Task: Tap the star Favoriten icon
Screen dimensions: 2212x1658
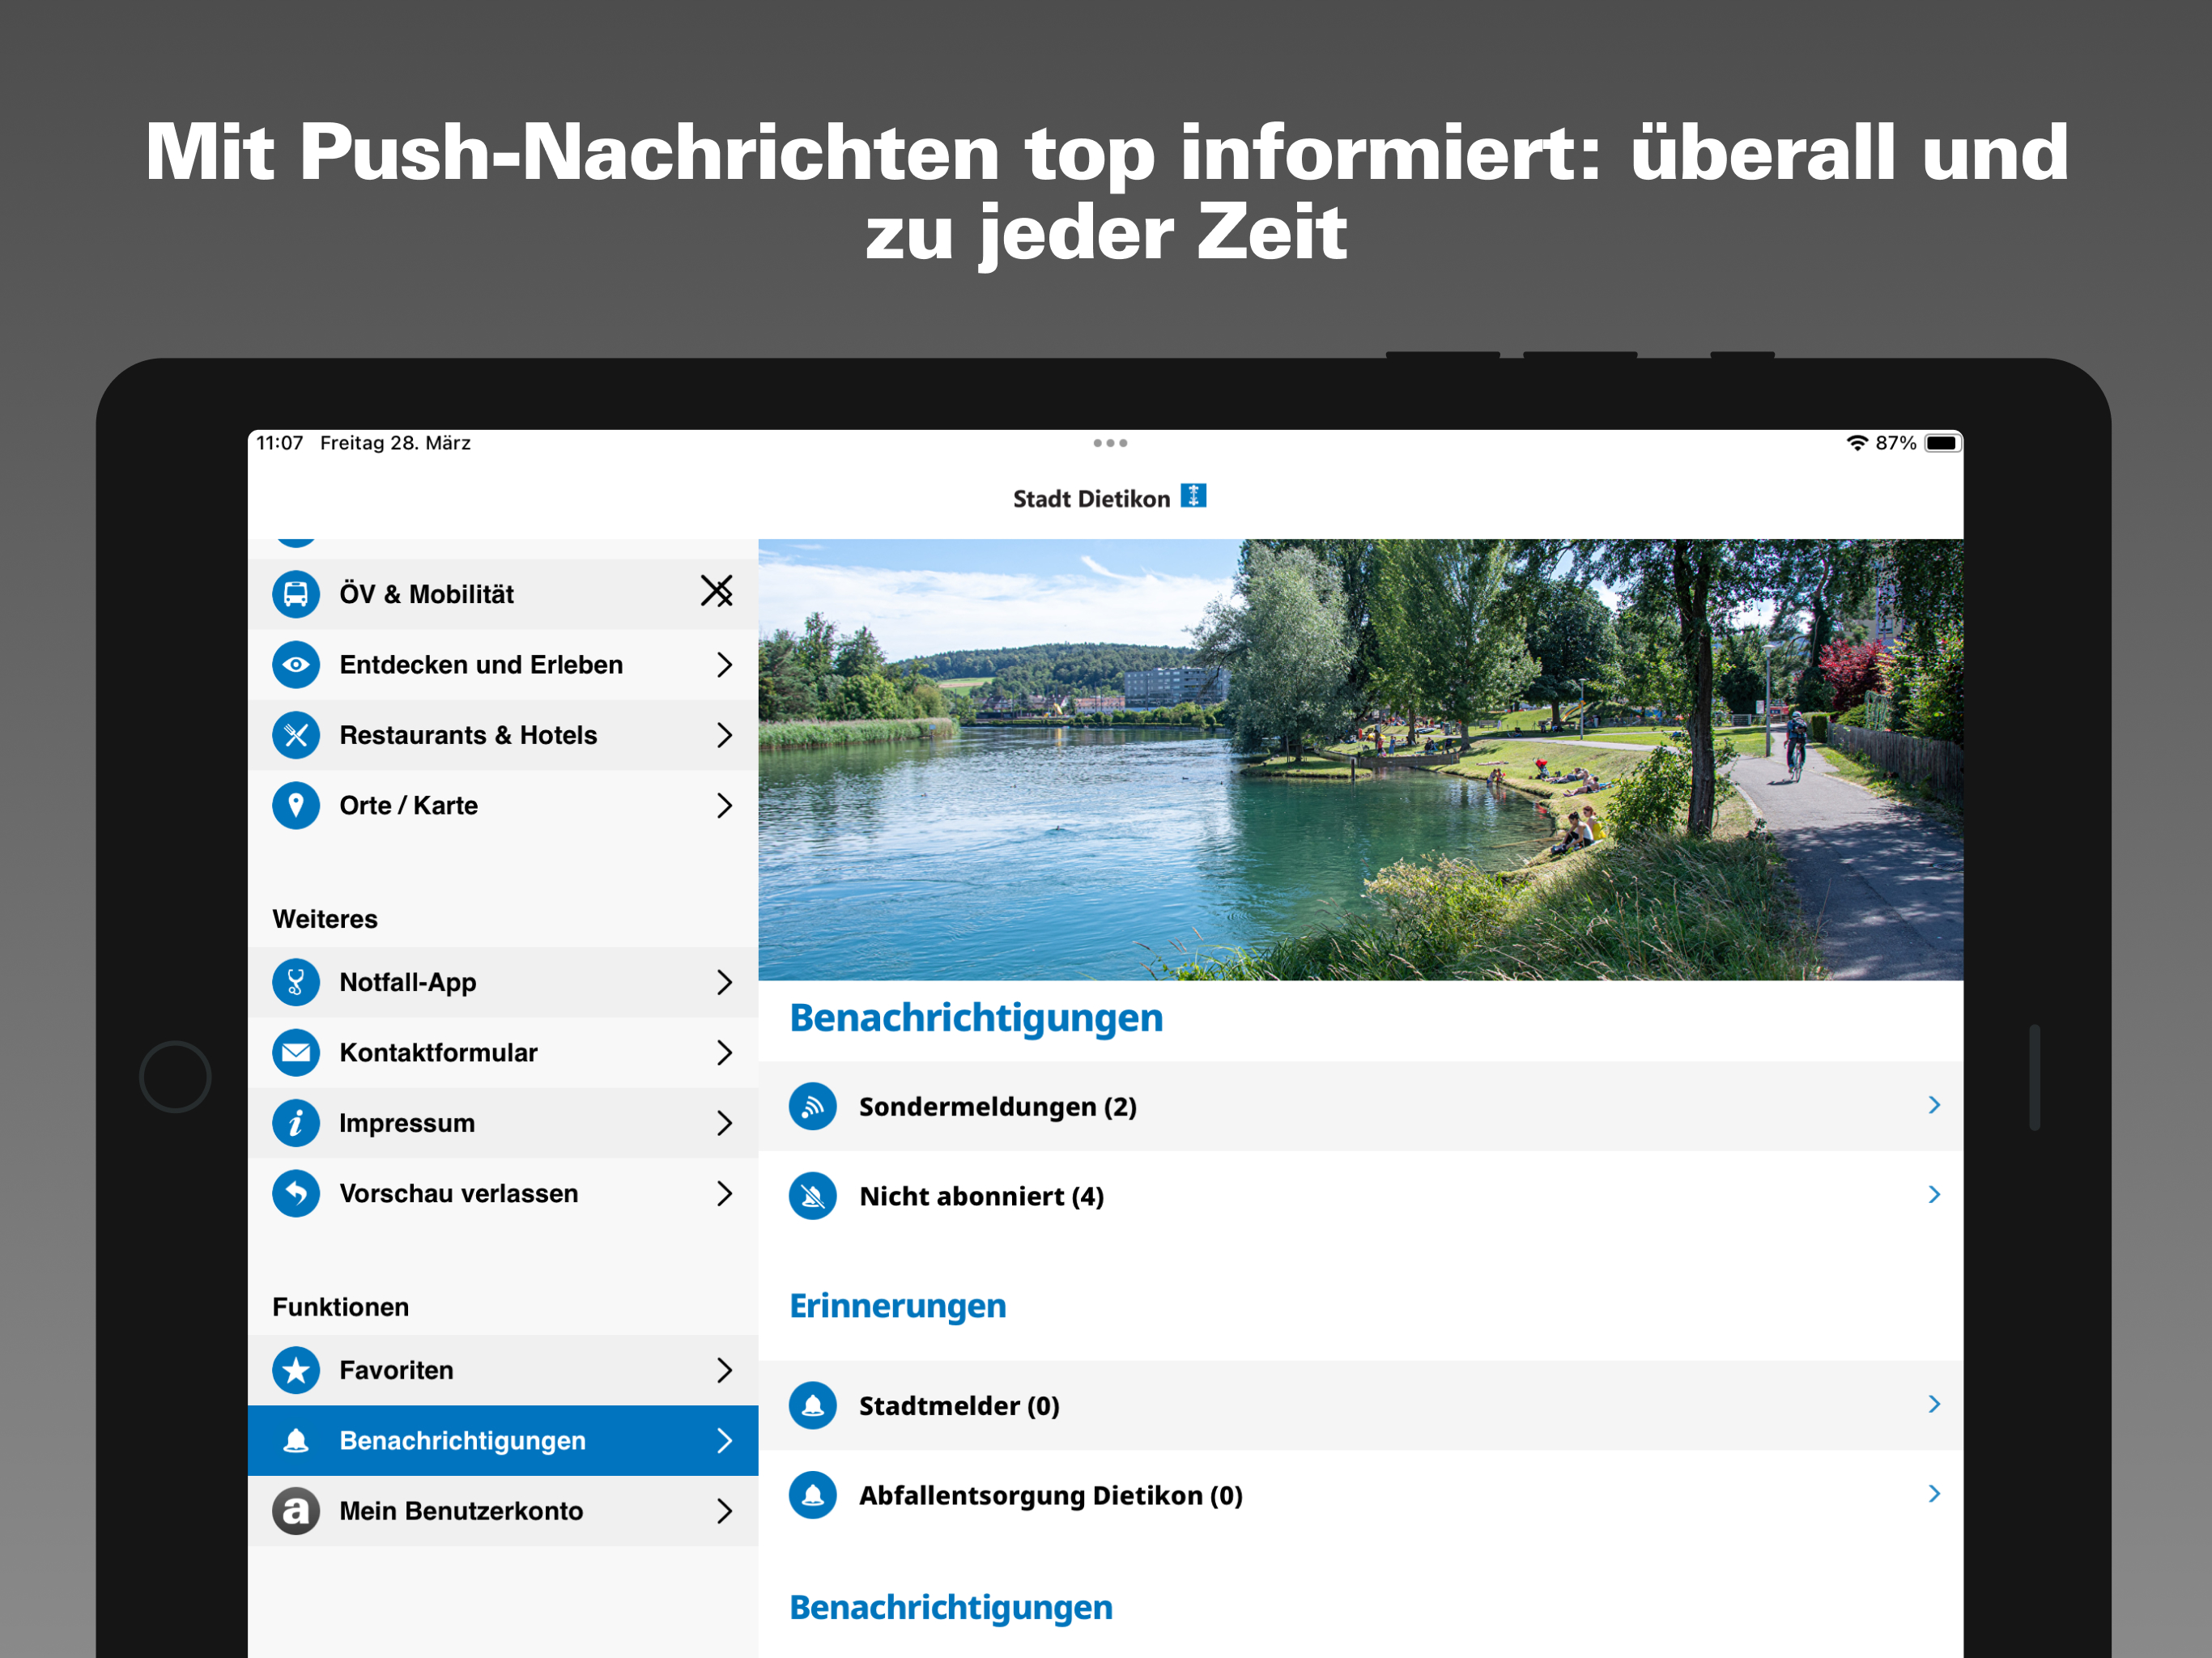Action: (x=296, y=1370)
